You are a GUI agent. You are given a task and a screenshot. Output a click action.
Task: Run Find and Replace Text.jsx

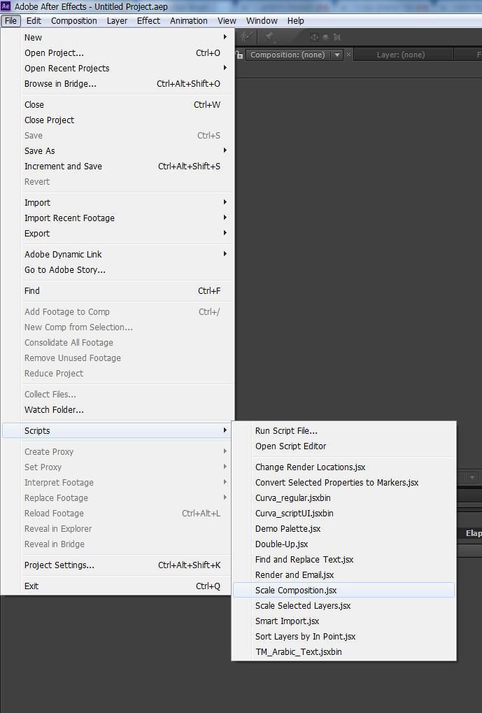(x=343, y=560)
